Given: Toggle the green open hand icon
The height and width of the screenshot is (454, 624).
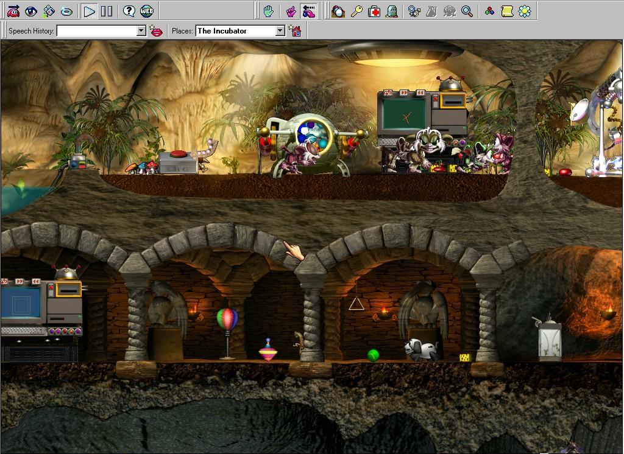Looking at the screenshot, I should tap(268, 11).
